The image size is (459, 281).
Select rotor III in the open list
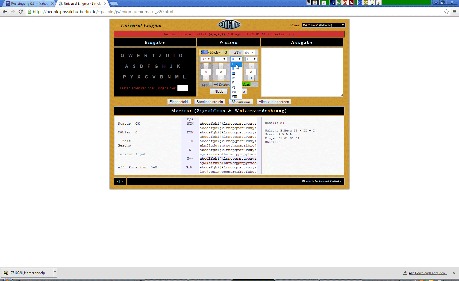point(236,74)
